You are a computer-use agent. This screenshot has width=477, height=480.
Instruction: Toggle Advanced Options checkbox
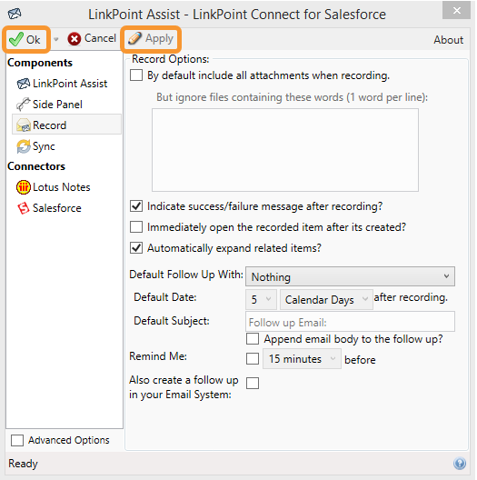(17, 440)
